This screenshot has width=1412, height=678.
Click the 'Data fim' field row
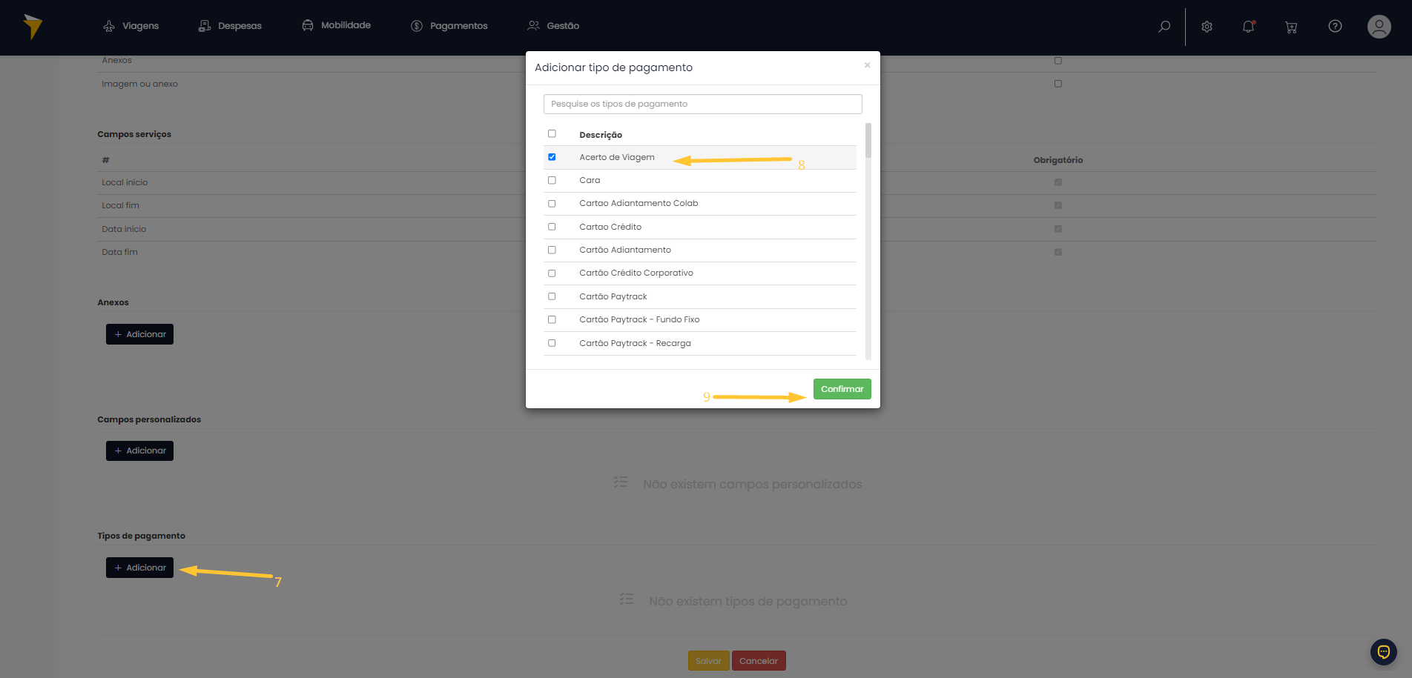tap(736, 252)
